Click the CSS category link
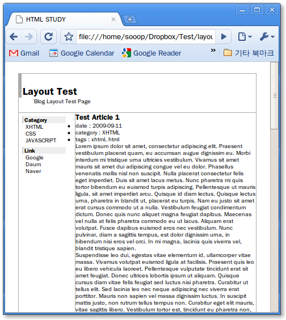The image size is (286, 320). click(31, 134)
